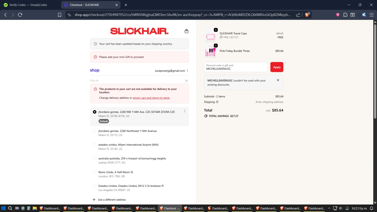This screenshot has height=212, width=377.
Task: Show hidden system tray icons
Action: (x=329, y=208)
